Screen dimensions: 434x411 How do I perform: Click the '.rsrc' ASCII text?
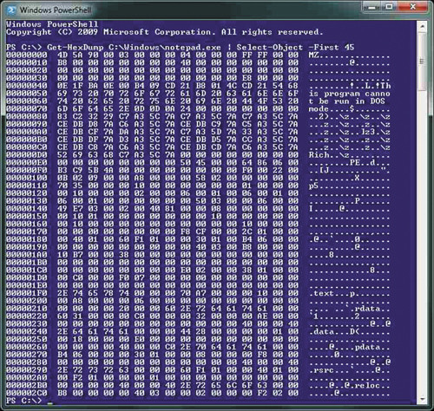click(x=321, y=369)
